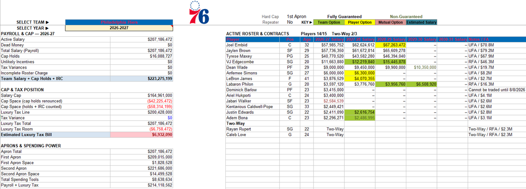Image resolution: width=526 pixels, height=189 pixels.
Task: Select Edgecombe's green $12,219,840 team option cell
Action: pos(360,62)
